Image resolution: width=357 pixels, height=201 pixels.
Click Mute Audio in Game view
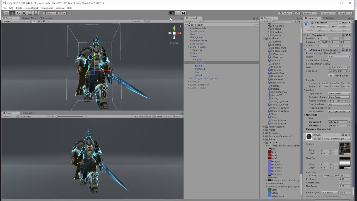point(158,116)
